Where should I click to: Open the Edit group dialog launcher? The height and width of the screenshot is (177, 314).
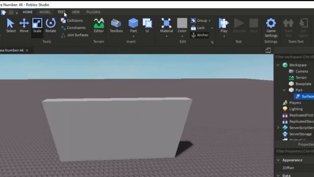click(x=212, y=42)
